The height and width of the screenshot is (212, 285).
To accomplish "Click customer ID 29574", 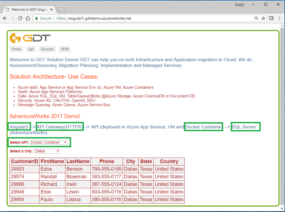I will pyautogui.click(x=17, y=177).
